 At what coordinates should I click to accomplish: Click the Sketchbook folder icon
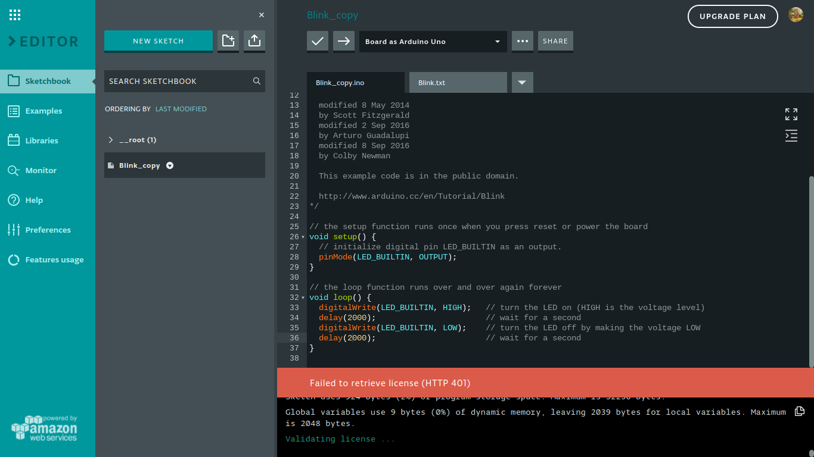pyautogui.click(x=14, y=81)
